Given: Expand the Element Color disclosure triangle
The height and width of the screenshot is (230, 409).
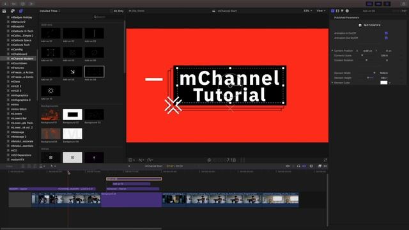Looking at the screenshot, I should (x=332, y=82).
